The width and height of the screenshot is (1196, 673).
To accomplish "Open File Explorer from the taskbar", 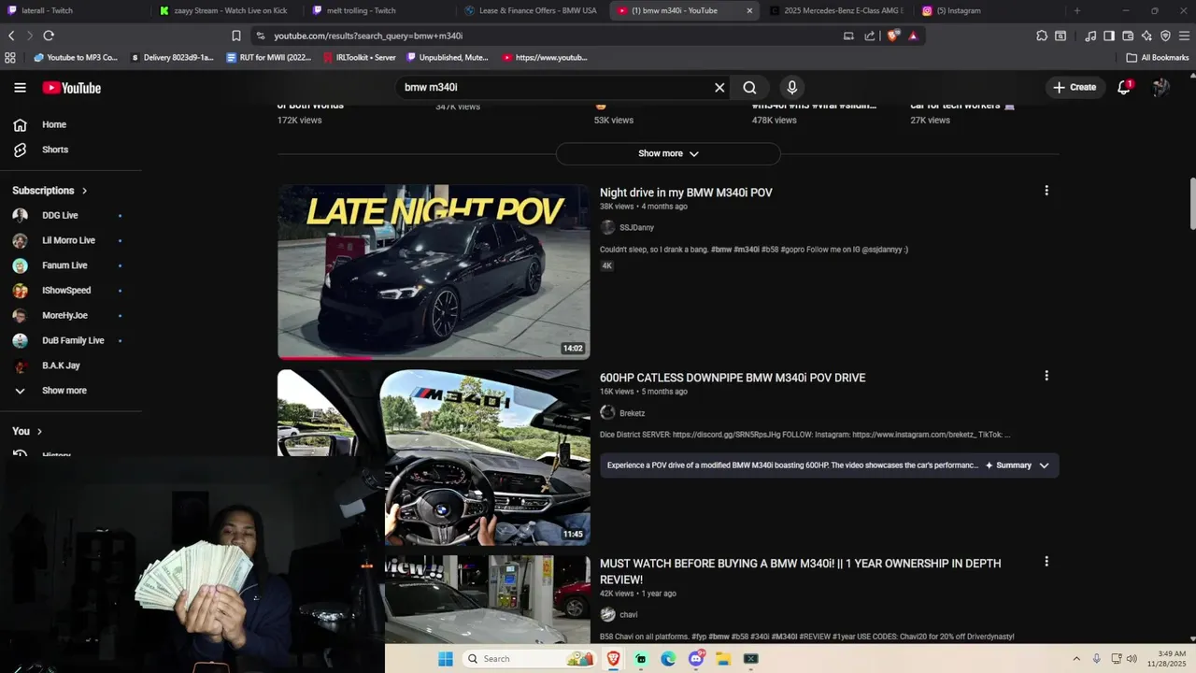I will 723,659.
